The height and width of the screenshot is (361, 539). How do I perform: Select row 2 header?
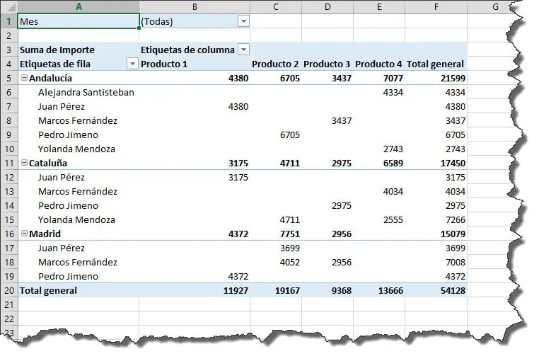8,35
